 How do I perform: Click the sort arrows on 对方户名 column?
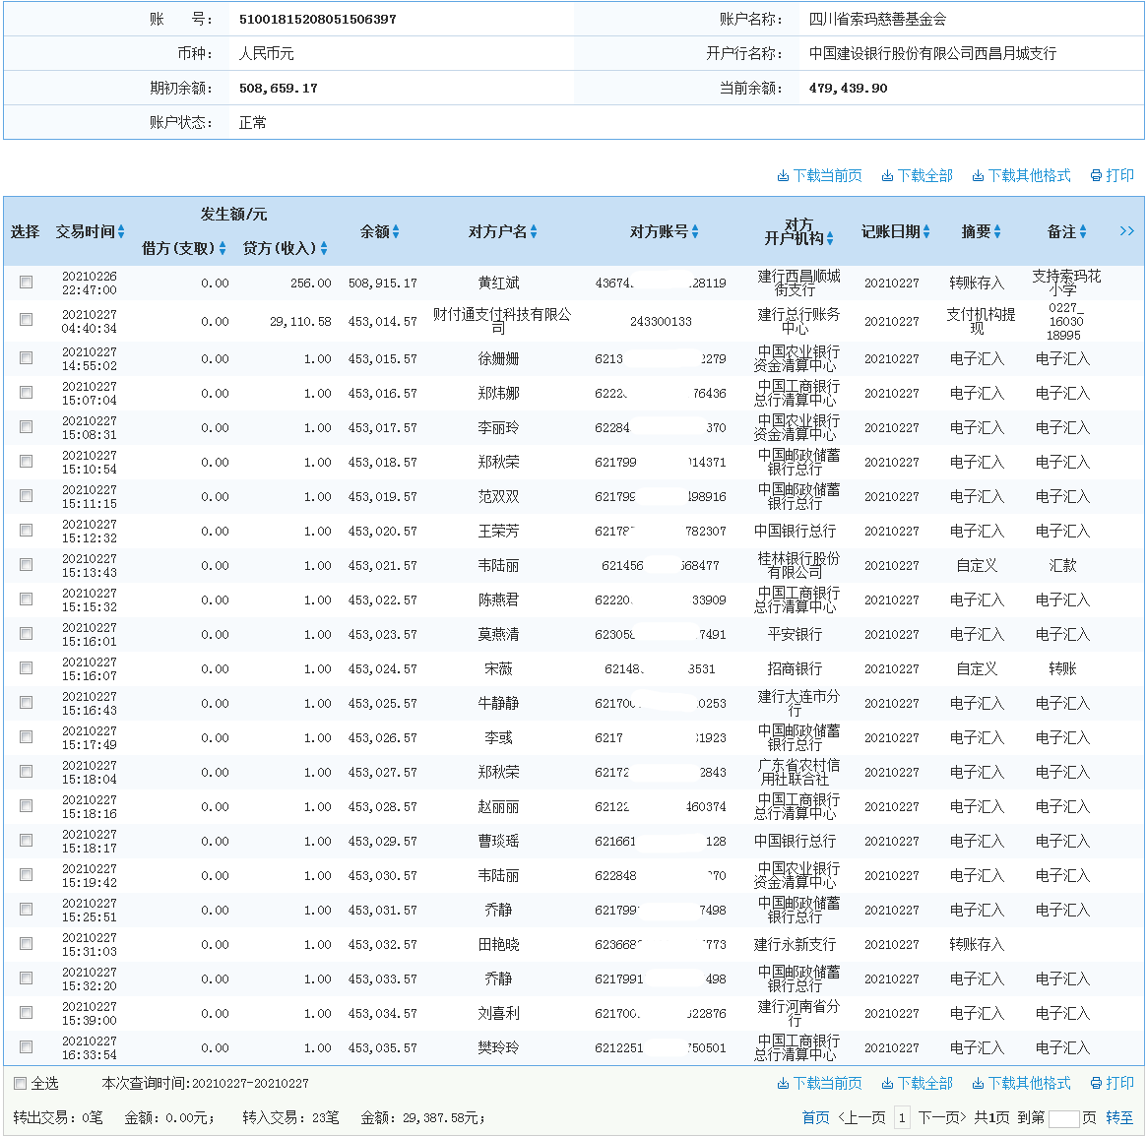[533, 232]
